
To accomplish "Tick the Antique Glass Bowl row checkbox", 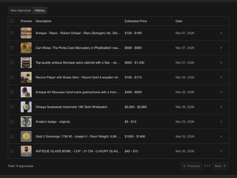I will (x=12, y=151).
